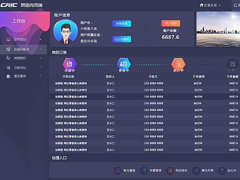The height and width of the screenshot is (180, 240).
Task: Click the home icon beside 企业认证
Action: click(x=201, y=5)
